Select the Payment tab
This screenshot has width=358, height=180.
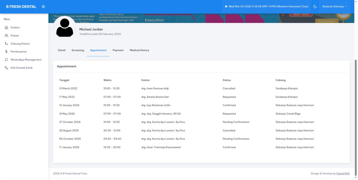pos(118,50)
